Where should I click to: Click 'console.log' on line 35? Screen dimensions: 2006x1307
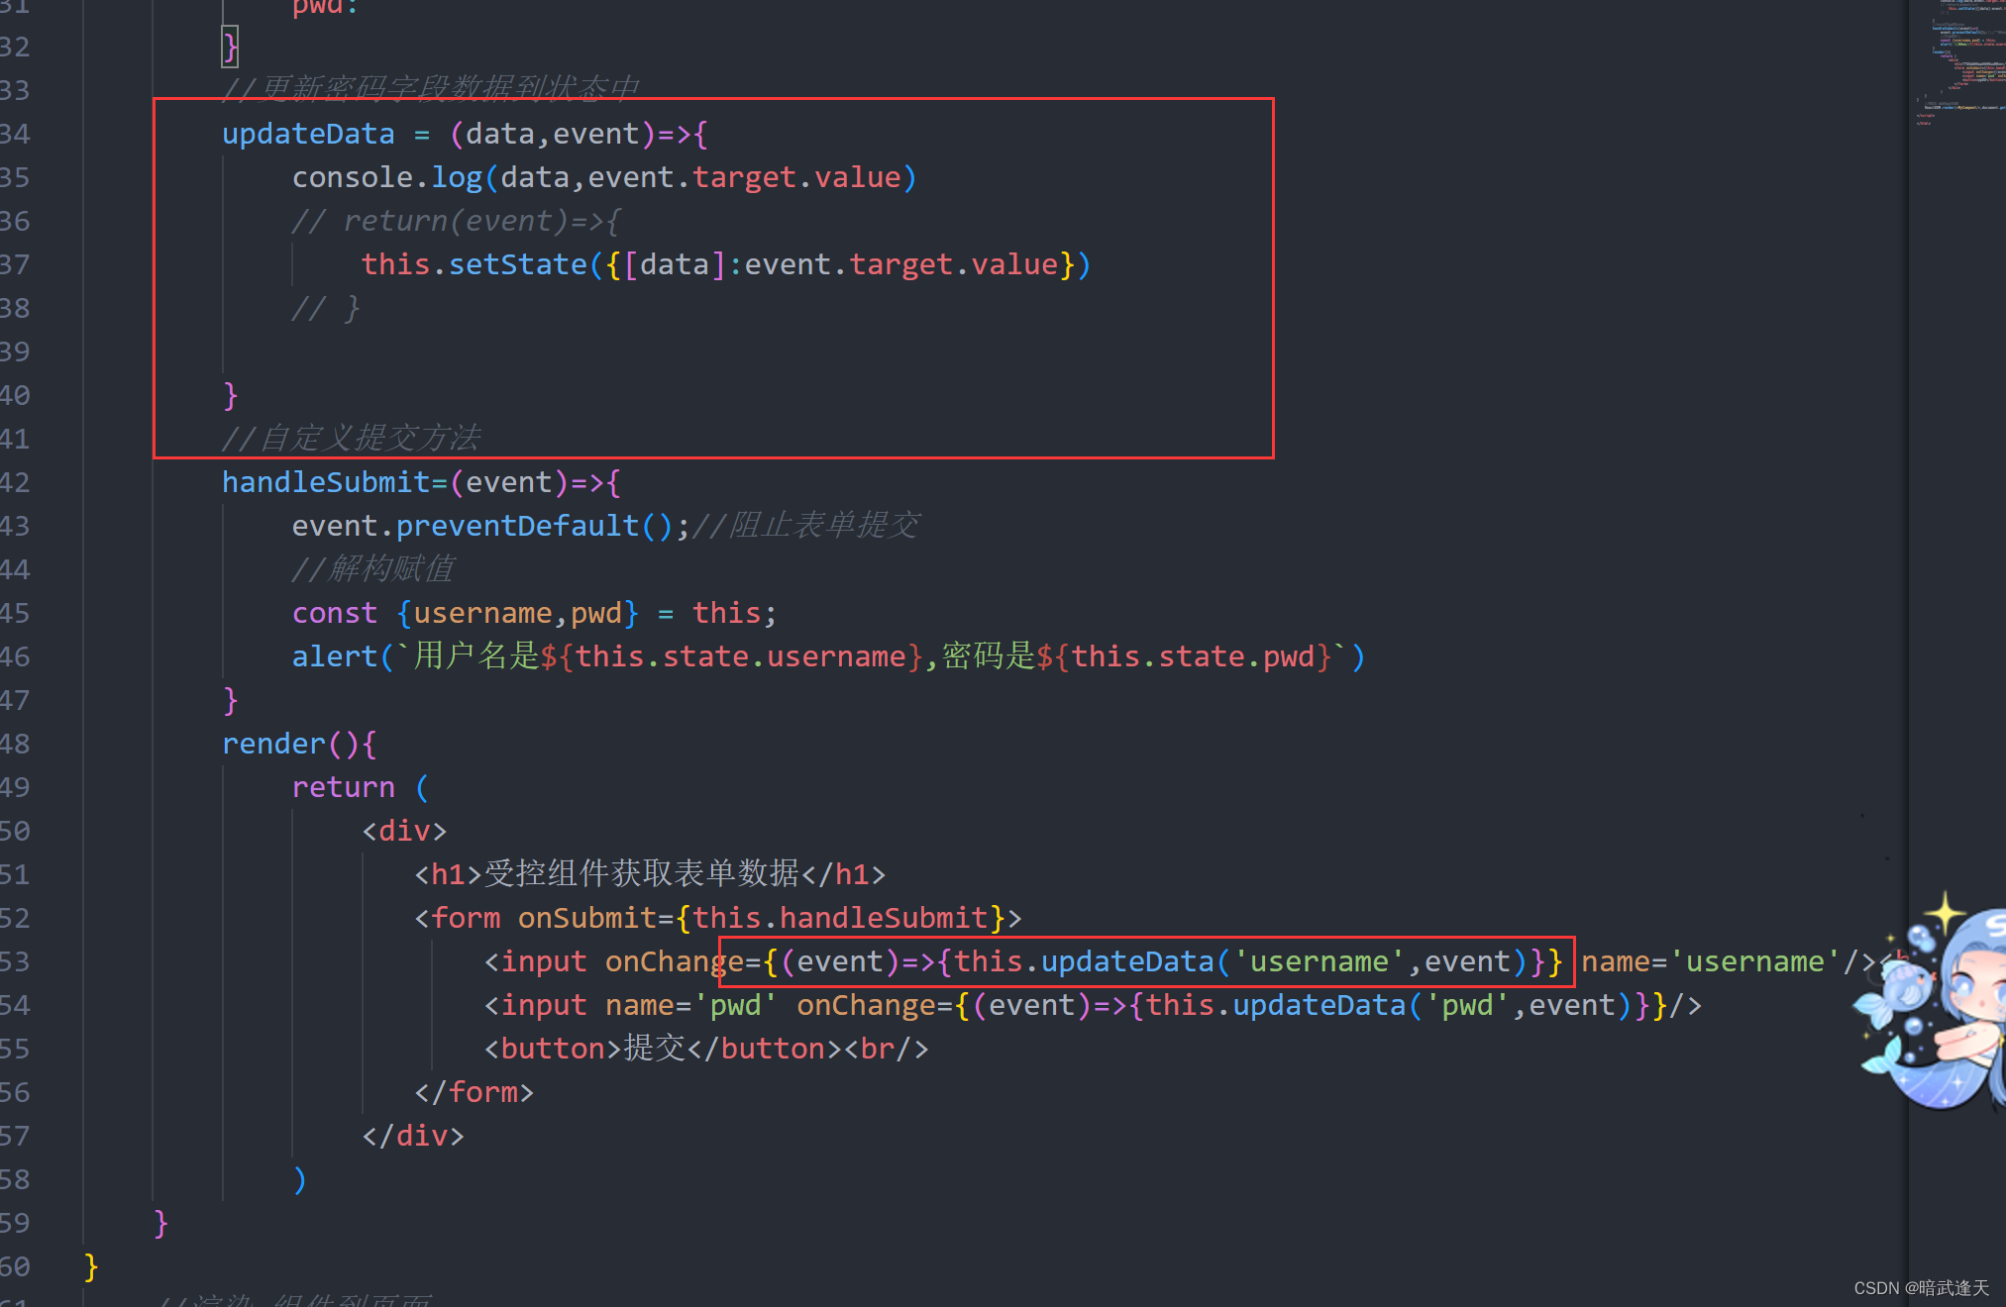coord(387,177)
